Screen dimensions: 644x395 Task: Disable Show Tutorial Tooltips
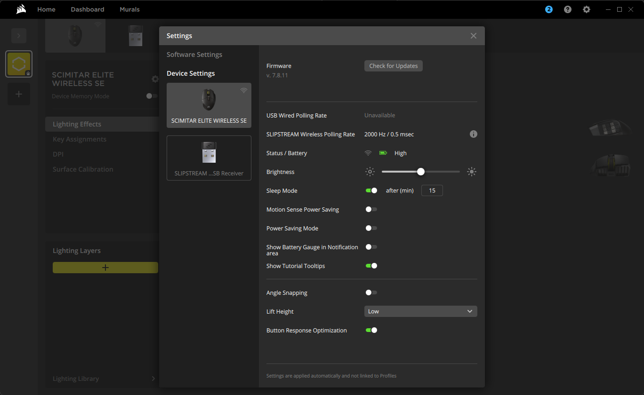pos(371,266)
